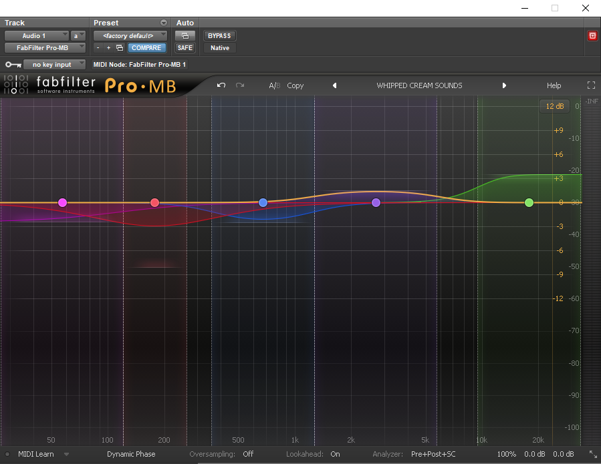
Task: Toggle full screen mode icon
Action: tap(592, 85)
